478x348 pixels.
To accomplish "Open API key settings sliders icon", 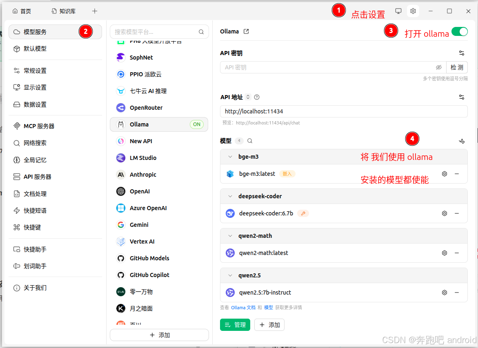I will point(462,53).
